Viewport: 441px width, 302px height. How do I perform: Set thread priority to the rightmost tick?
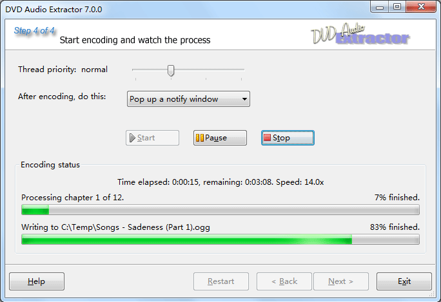(241, 79)
